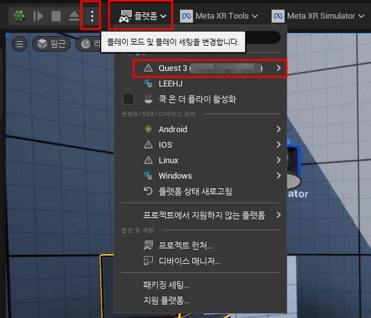Open 프로젝트에서 지원하지 않는 플랫폼 submenu
371x318 pixels.
(x=200, y=215)
